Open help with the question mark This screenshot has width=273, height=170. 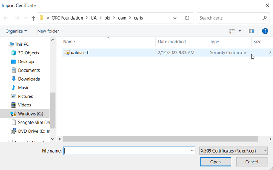265,31
